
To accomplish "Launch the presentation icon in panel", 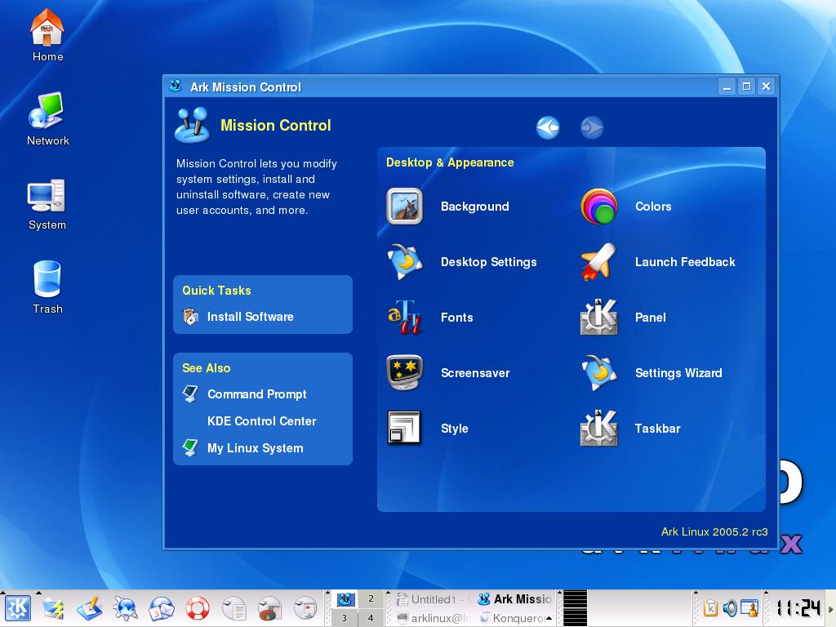I will (305, 608).
